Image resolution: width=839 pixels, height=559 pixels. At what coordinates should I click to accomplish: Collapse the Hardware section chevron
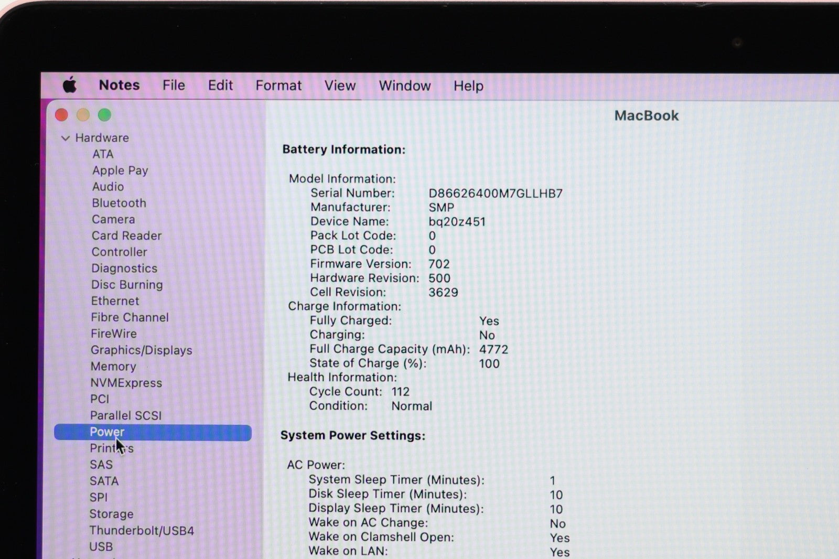click(x=66, y=138)
